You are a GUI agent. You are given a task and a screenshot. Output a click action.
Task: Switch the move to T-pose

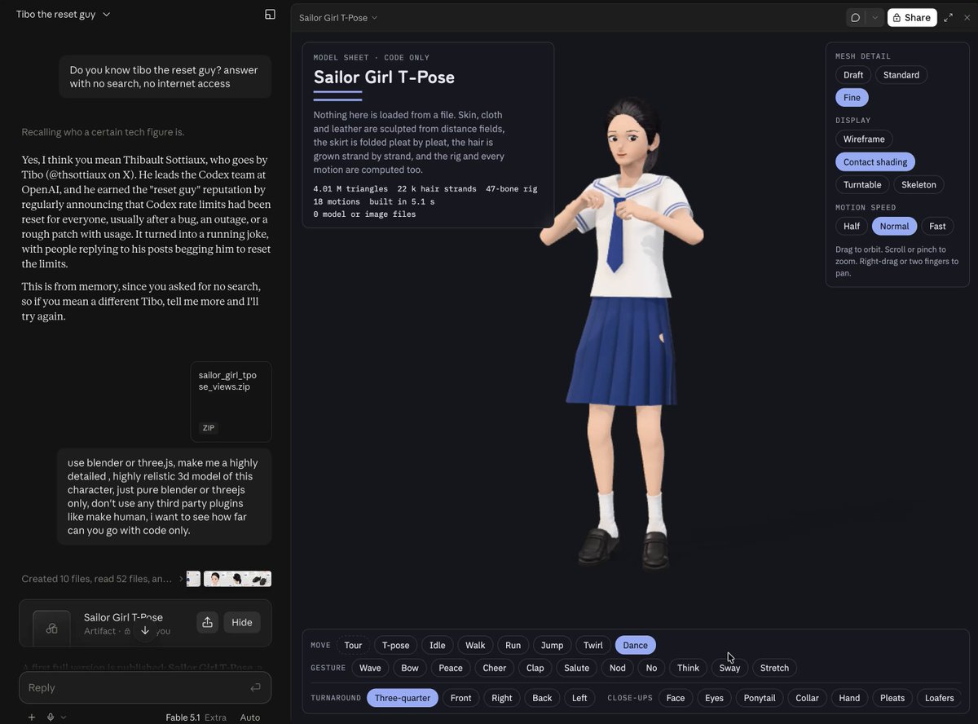(395, 646)
